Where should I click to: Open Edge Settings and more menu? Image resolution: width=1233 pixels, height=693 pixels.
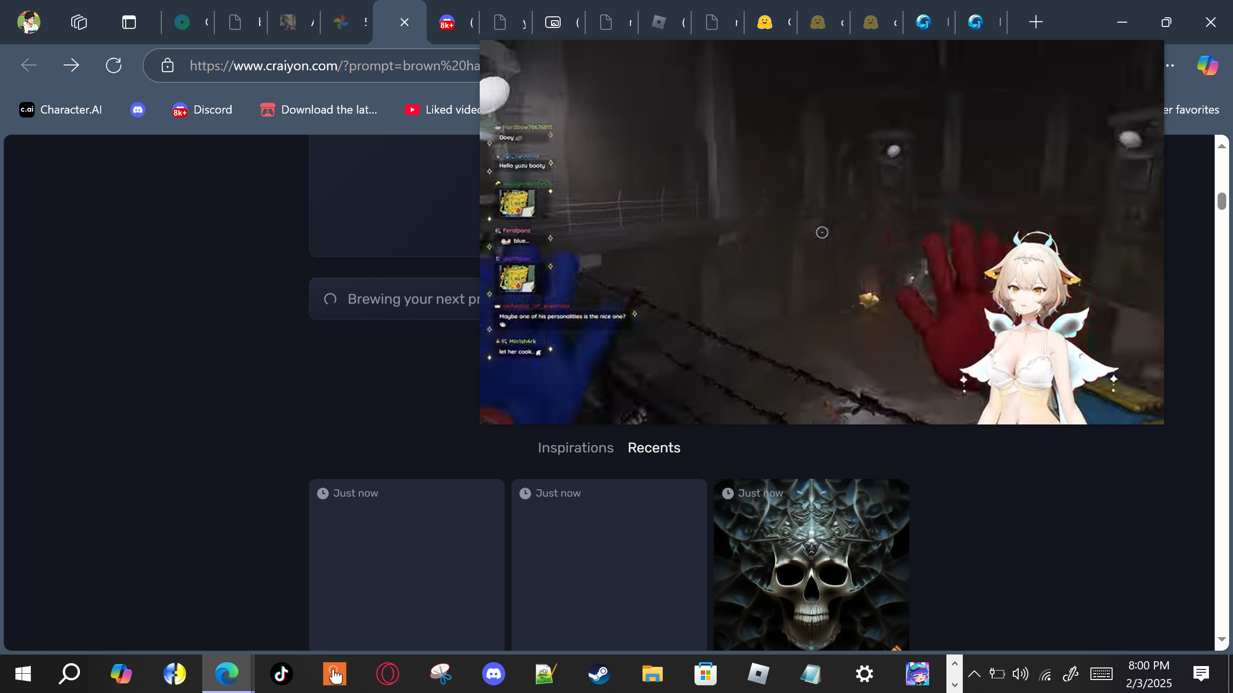[1170, 65]
